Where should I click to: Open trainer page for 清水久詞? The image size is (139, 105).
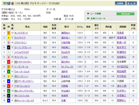[122, 86]
